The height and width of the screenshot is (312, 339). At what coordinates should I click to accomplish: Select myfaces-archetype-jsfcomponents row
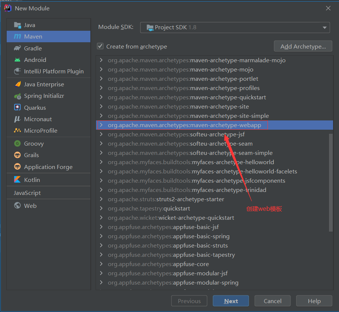(x=214, y=180)
